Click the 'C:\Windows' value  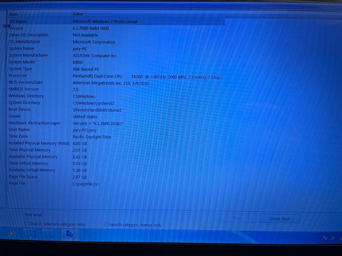coord(84,96)
